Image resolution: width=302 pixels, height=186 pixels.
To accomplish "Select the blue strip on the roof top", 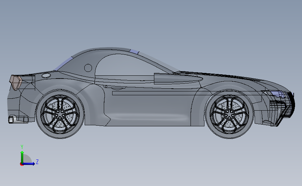I will click(x=134, y=52).
